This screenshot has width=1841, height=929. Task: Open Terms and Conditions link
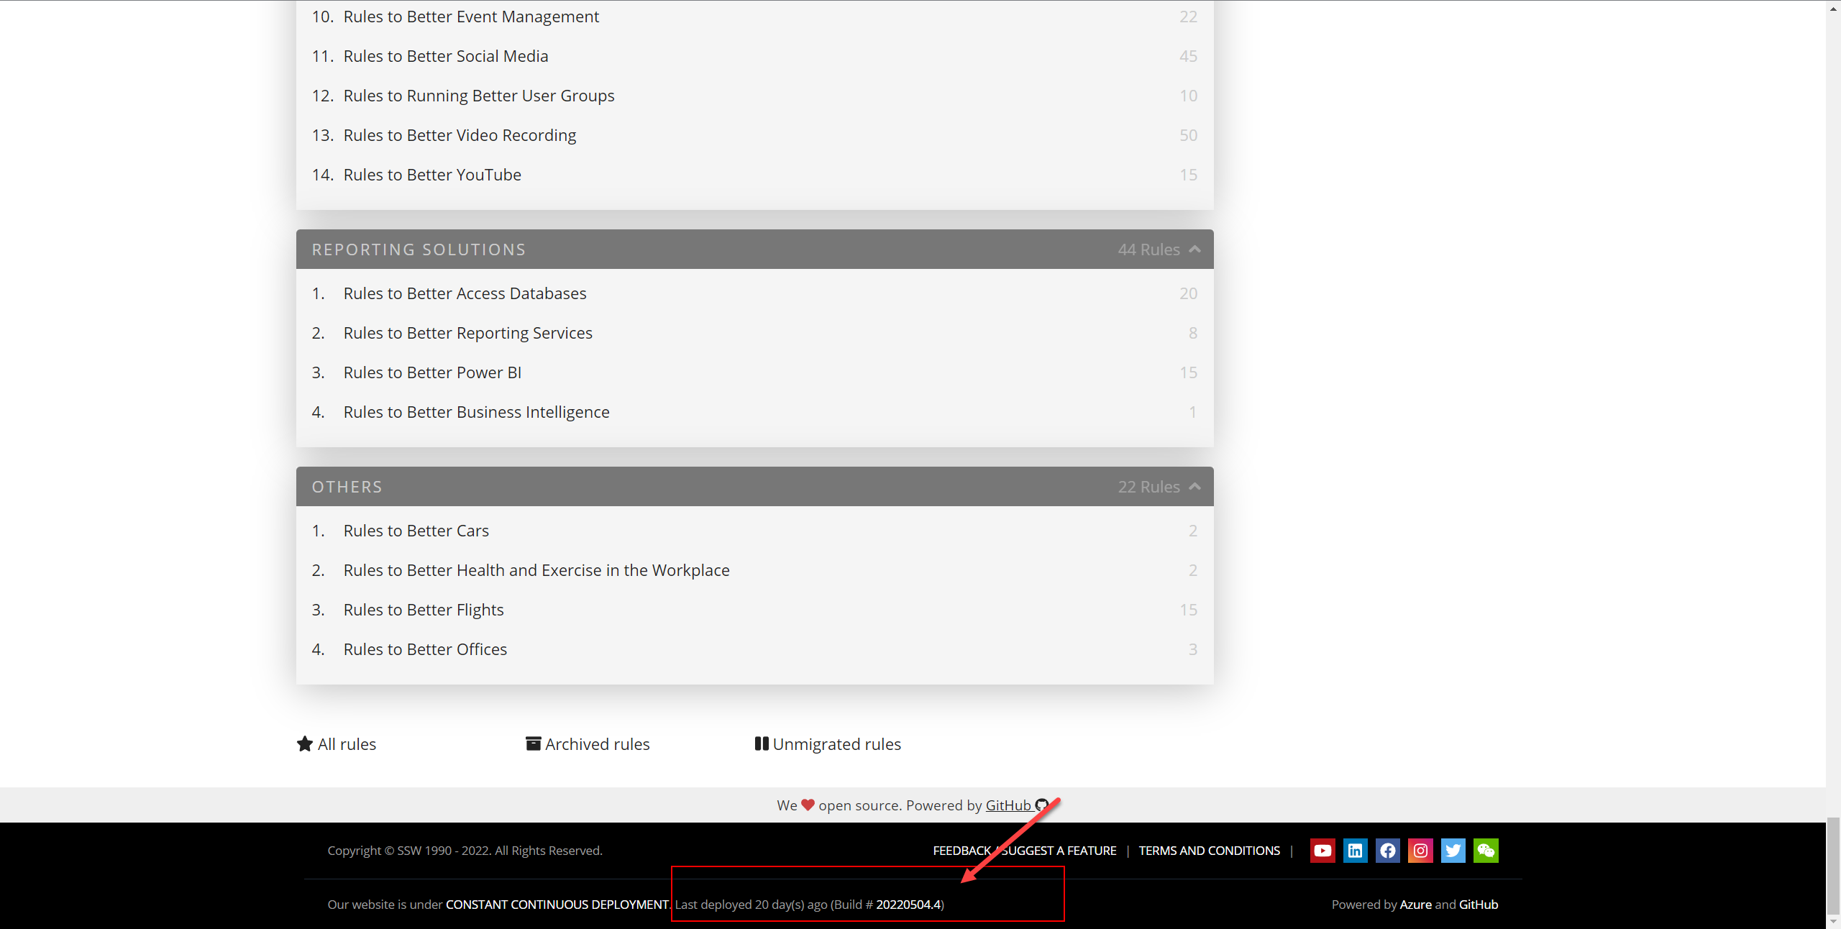(x=1209, y=851)
